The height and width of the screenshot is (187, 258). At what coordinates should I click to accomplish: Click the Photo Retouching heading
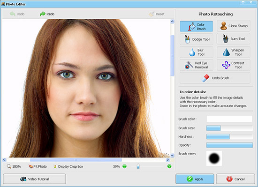point(216,14)
